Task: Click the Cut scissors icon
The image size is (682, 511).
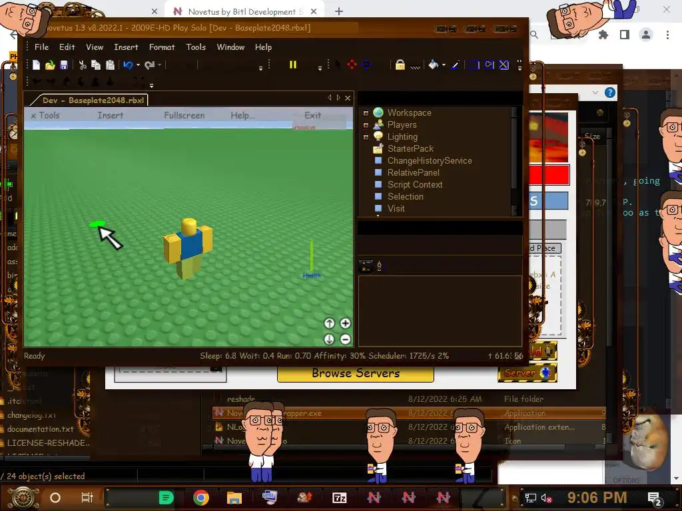Action: [x=82, y=65]
